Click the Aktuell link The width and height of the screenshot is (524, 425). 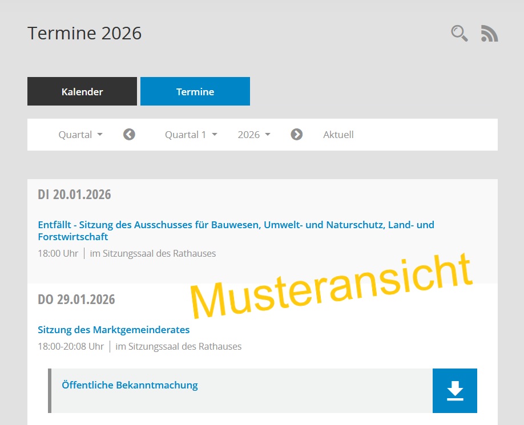click(338, 135)
